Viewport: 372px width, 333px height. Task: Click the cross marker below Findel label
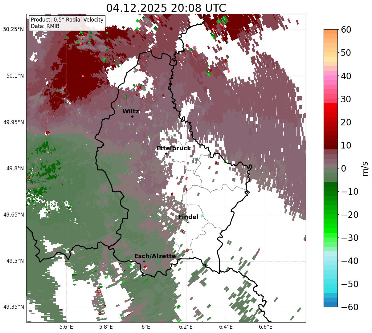pos(188,222)
